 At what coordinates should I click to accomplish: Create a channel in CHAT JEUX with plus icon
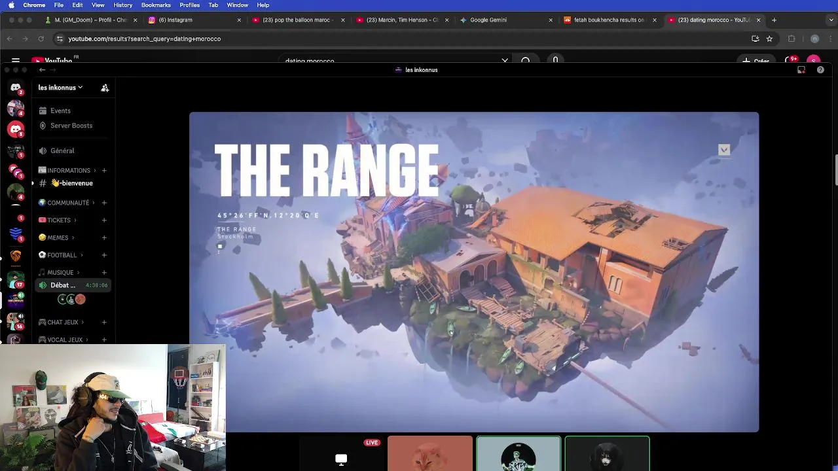(x=104, y=322)
